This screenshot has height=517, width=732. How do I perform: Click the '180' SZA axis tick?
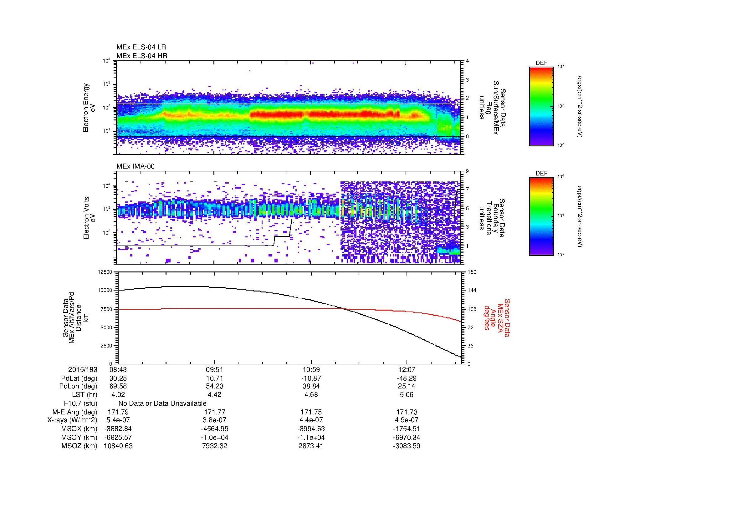click(x=472, y=272)
